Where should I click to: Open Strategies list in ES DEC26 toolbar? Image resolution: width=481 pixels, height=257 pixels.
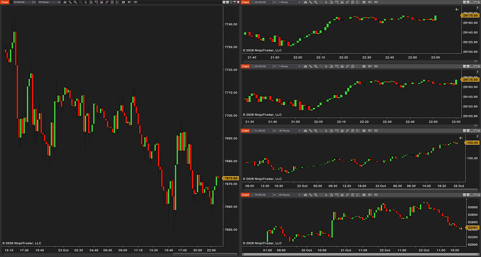pyautogui.click(x=112, y=2)
